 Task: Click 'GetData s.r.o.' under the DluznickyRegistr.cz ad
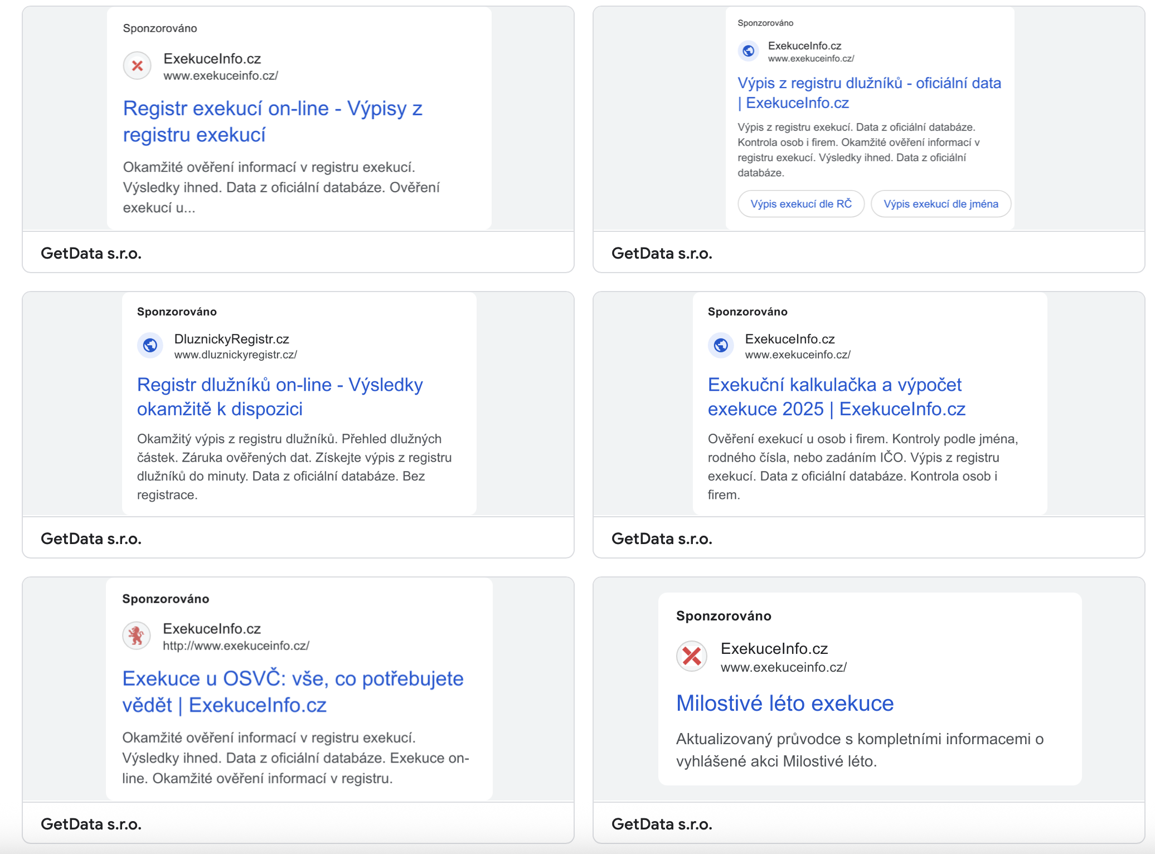pyautogui.click(x=91, y=539)
